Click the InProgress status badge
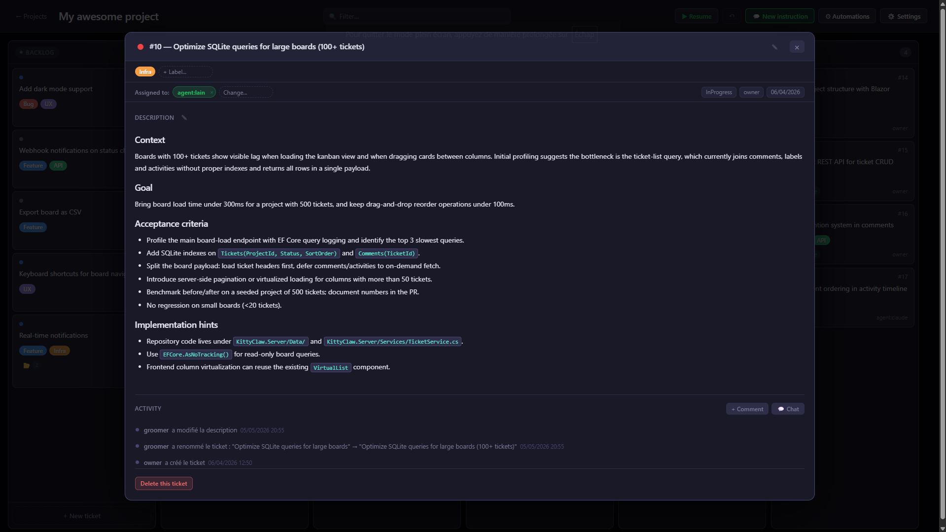946x532 pixels. coord(719,92)
